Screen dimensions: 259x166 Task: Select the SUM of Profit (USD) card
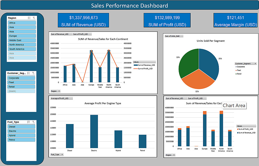[x=167, y=20]
